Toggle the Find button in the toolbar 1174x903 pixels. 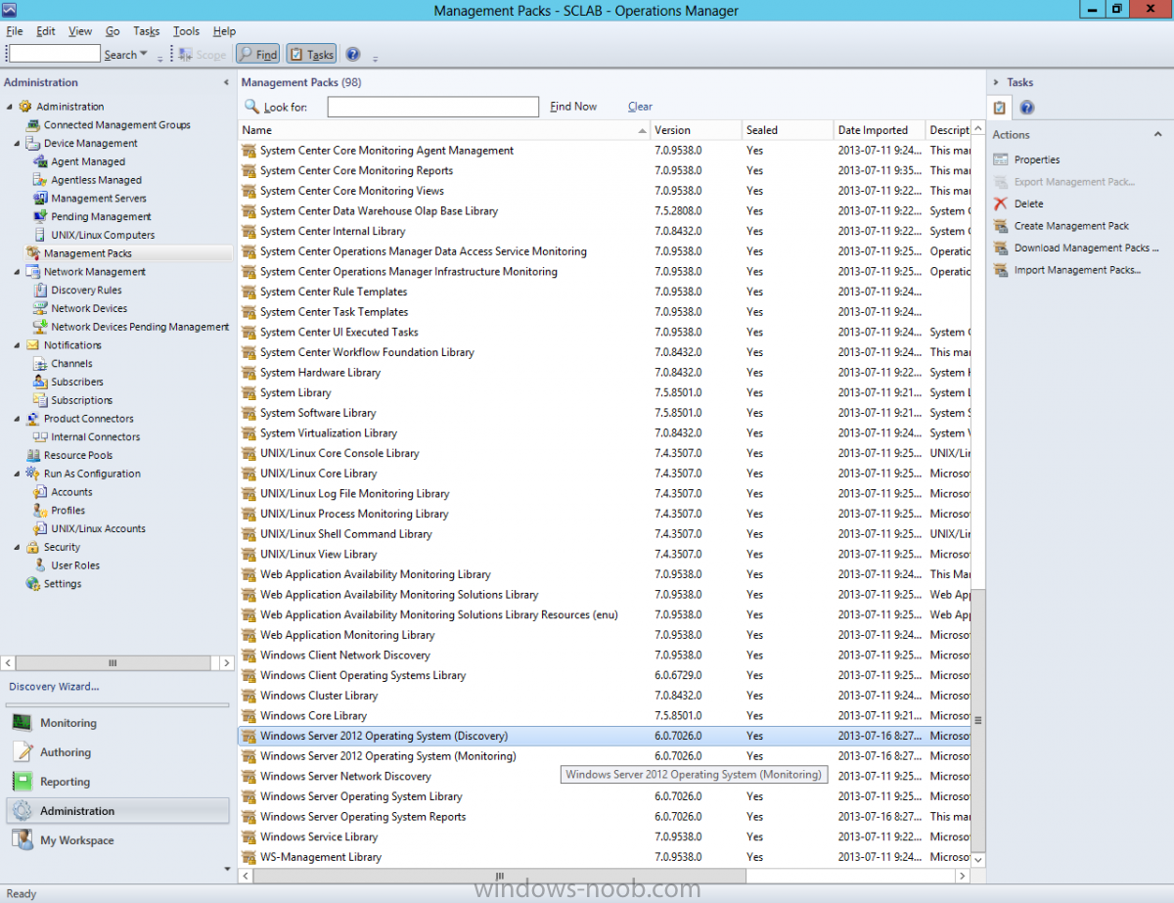click(x=258, y=55)
